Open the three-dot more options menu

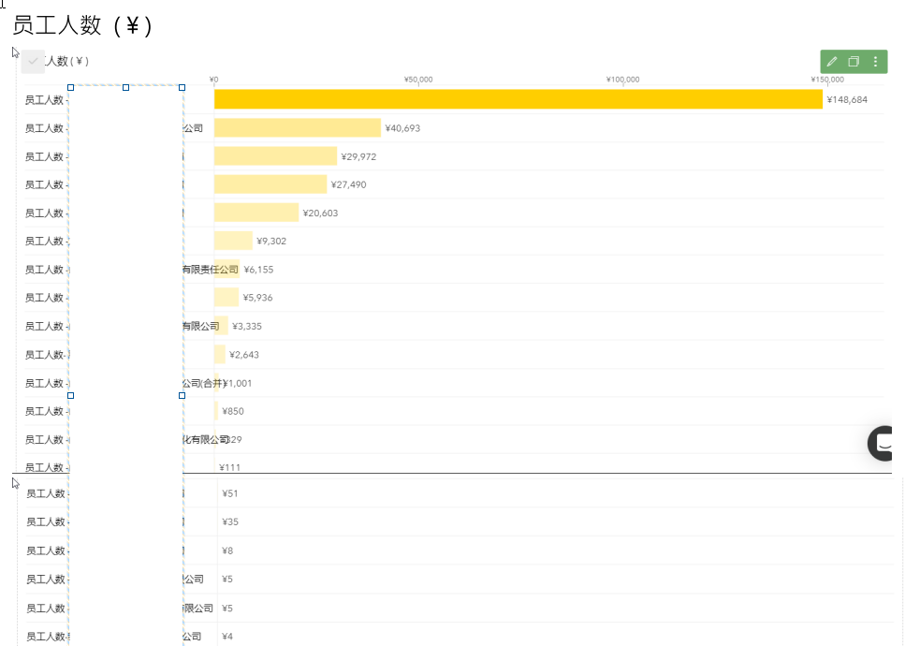875,62
